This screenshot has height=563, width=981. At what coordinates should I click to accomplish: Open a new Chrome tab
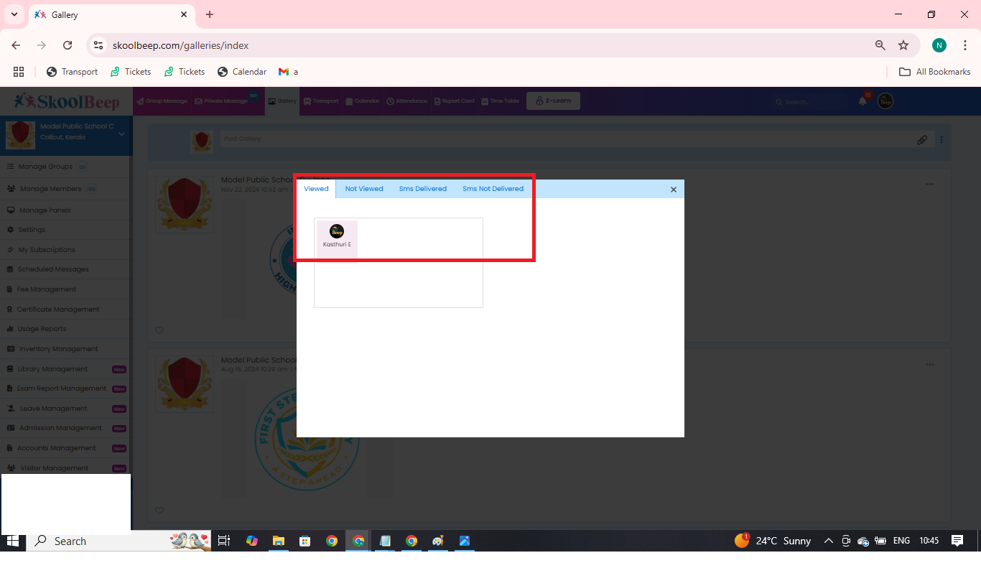point(210,14)
